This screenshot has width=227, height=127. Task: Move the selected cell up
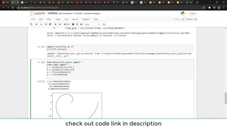(x=55, y=24)
